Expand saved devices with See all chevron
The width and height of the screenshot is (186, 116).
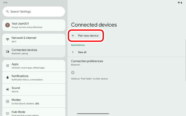(x=73, y=52)
